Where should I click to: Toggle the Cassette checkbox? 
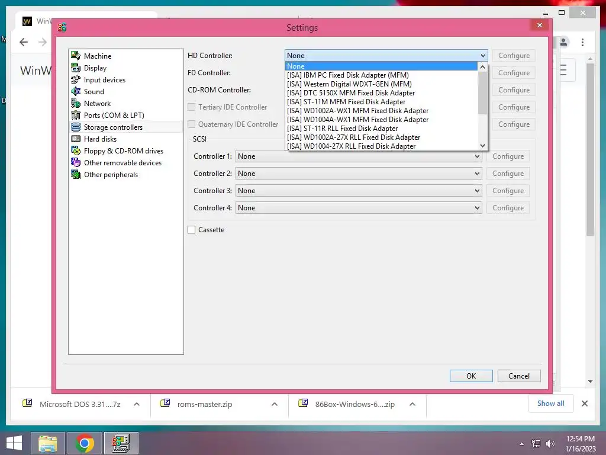point(192,230)
